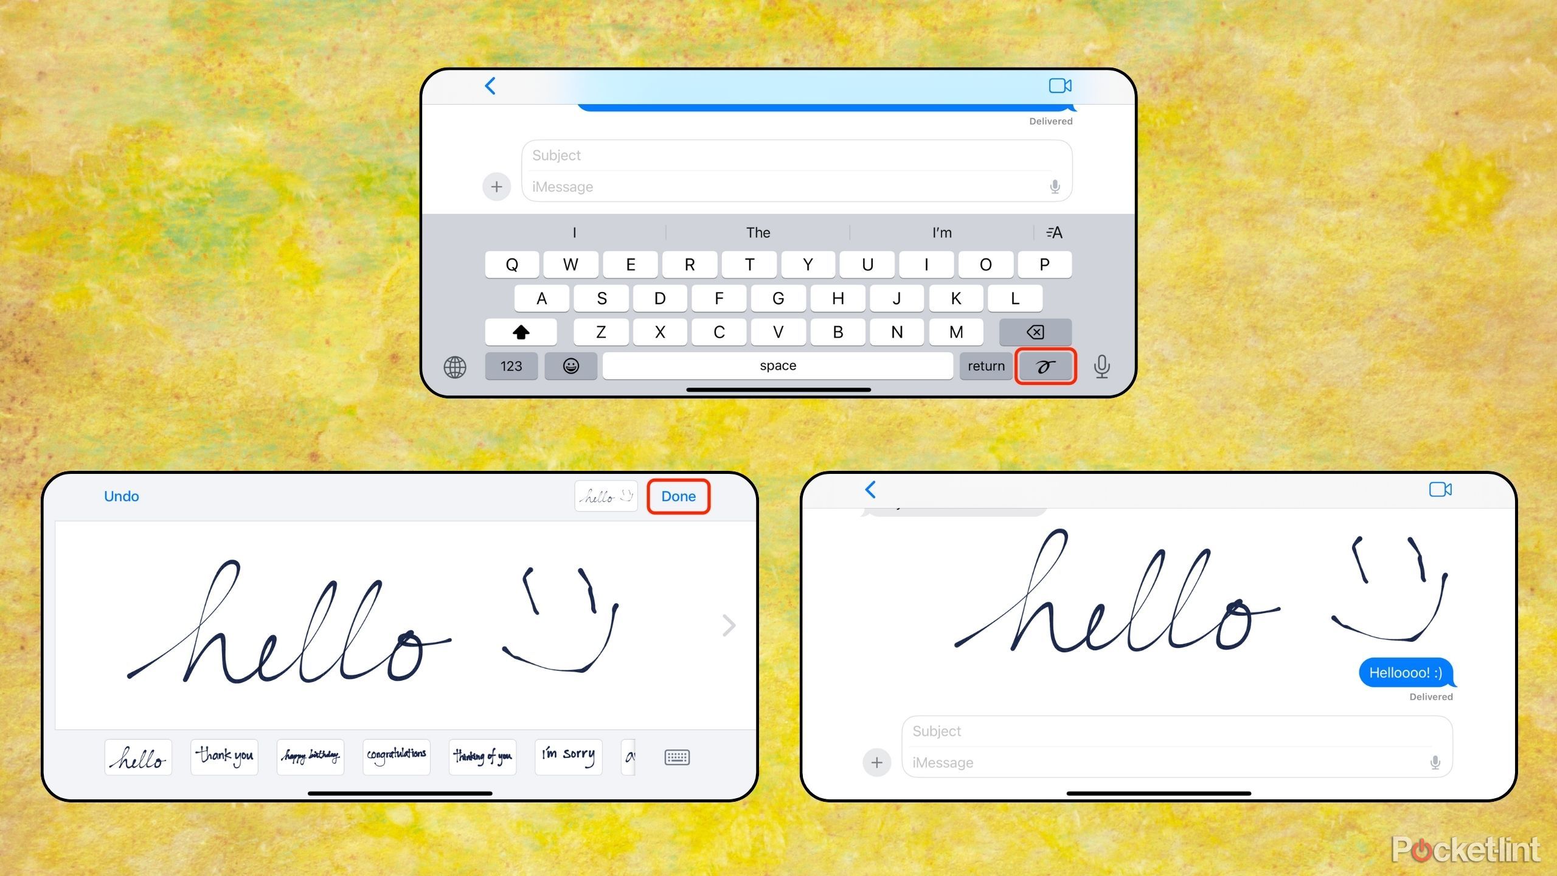1557x876 pixels.
Task: Tap the space bar key
Action: (x=776, y=366)
